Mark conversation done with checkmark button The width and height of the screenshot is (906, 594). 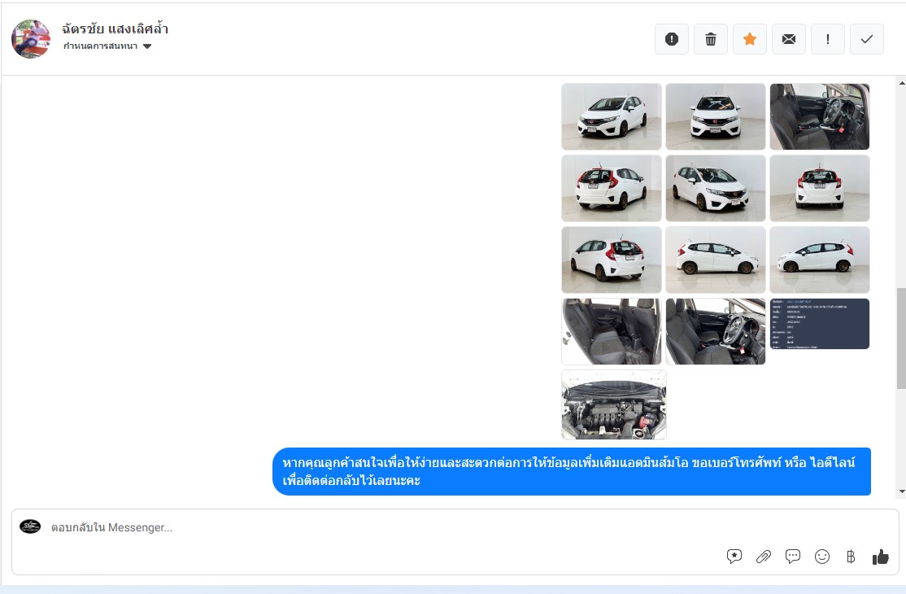coord(867,39)
